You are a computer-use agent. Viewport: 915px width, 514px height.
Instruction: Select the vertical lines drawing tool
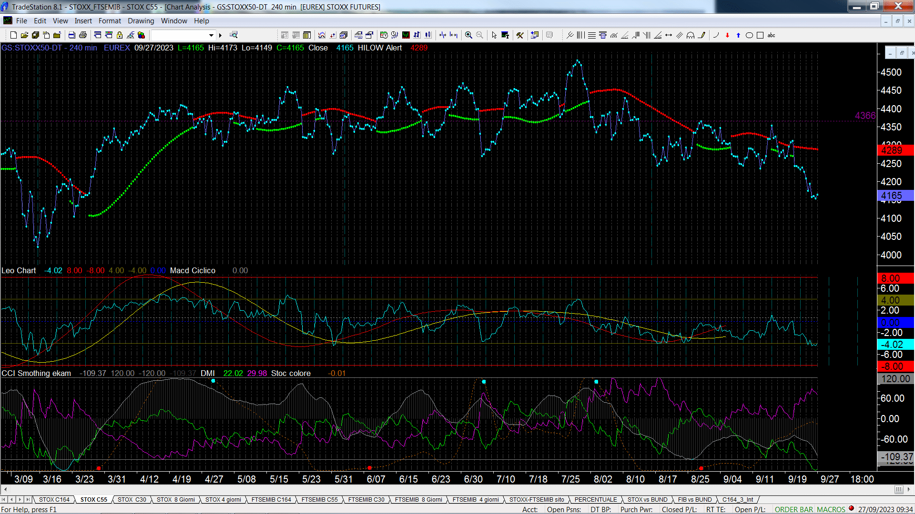(x=580, y=35)
